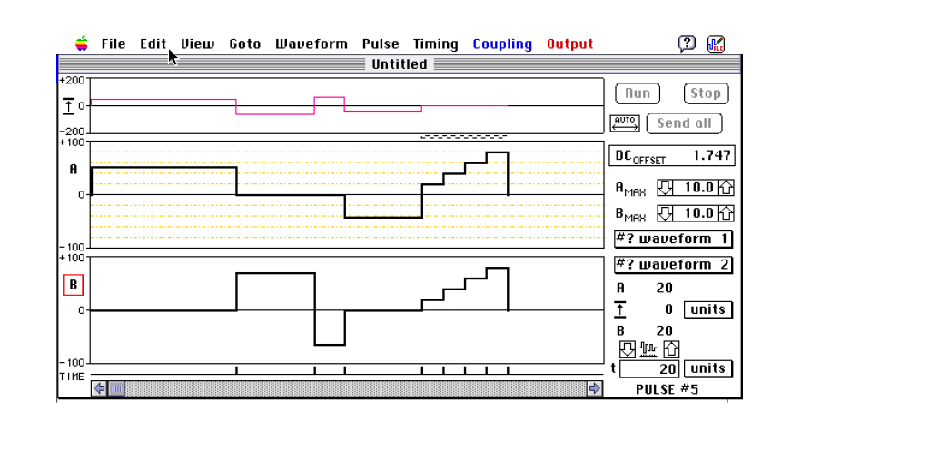Click scrollbar left arrow

pos(100,388)
